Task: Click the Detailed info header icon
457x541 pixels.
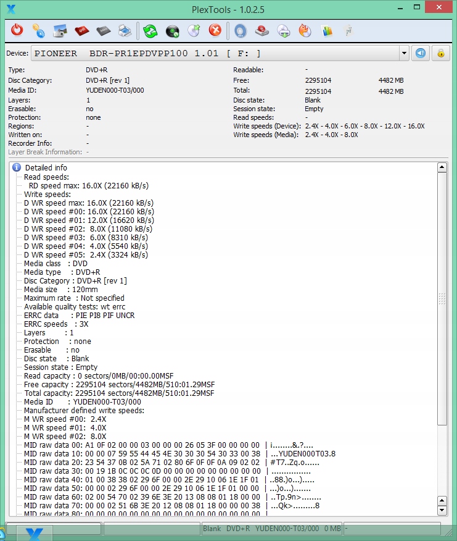Action: 17,168
